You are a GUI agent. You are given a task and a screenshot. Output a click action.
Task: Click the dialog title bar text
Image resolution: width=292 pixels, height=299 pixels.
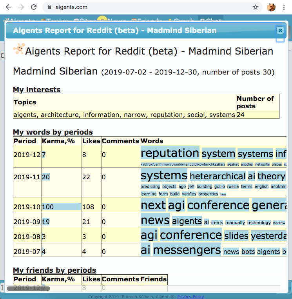coord(115,31)
